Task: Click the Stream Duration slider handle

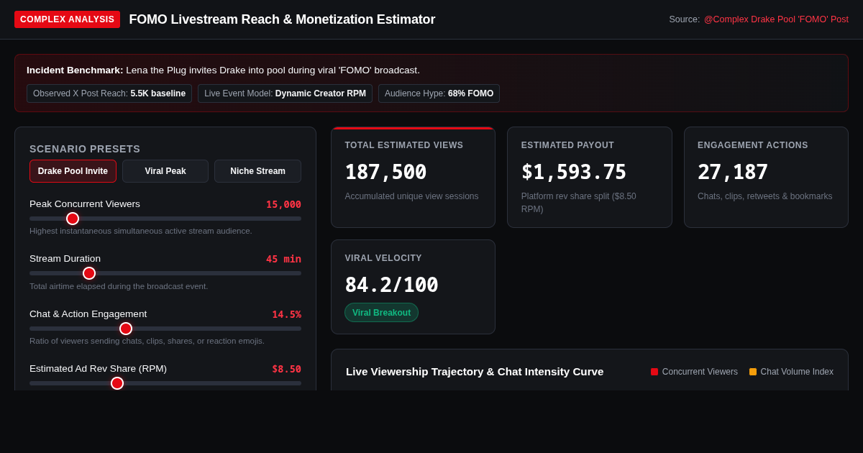Action: (89, 273)
